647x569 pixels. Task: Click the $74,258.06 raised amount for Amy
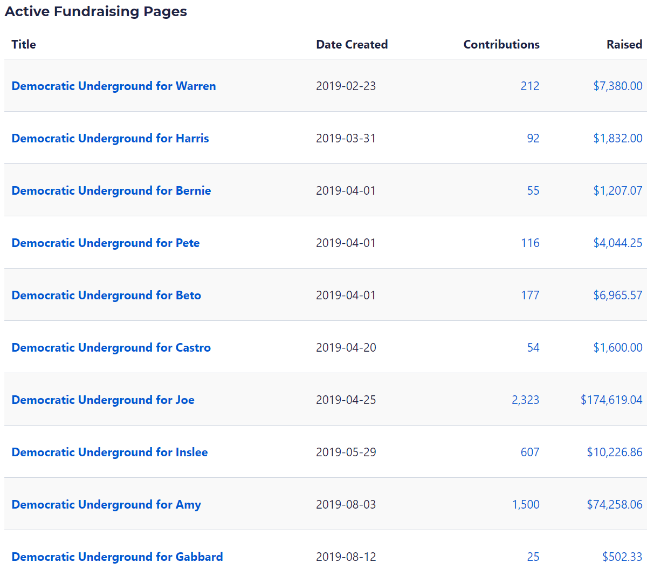click(614, 505)
